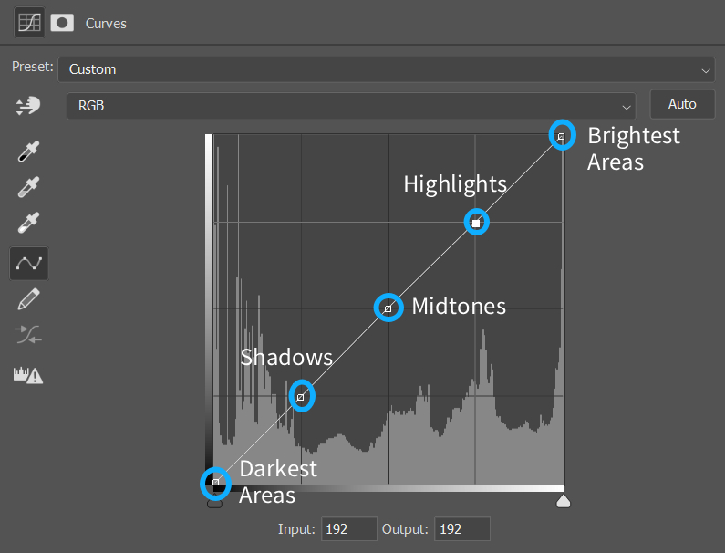
Task: Click the Input value field
Action: [x=349, y=529]
